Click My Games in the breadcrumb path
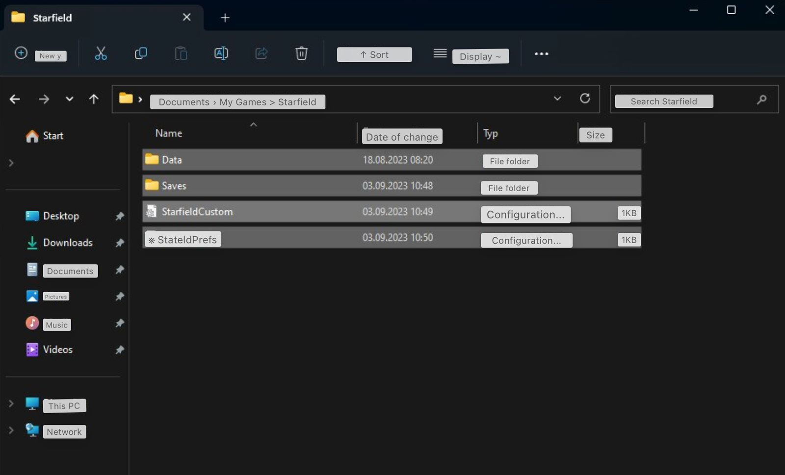Screen dimensions: 785x475 [243, 102]
